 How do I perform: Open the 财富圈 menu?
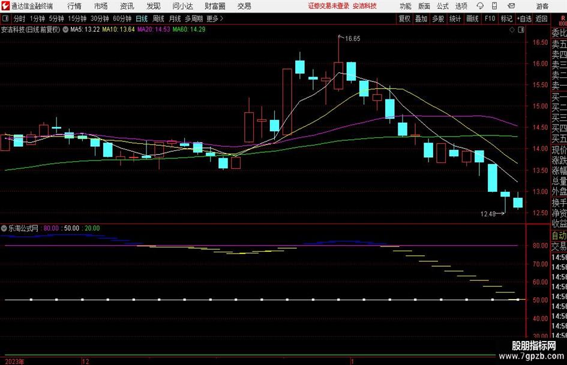coord(215,6)
